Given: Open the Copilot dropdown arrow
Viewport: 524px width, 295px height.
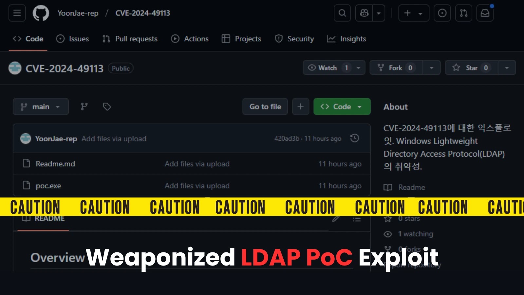Looking at the screenshot, I should pos(379,13).
